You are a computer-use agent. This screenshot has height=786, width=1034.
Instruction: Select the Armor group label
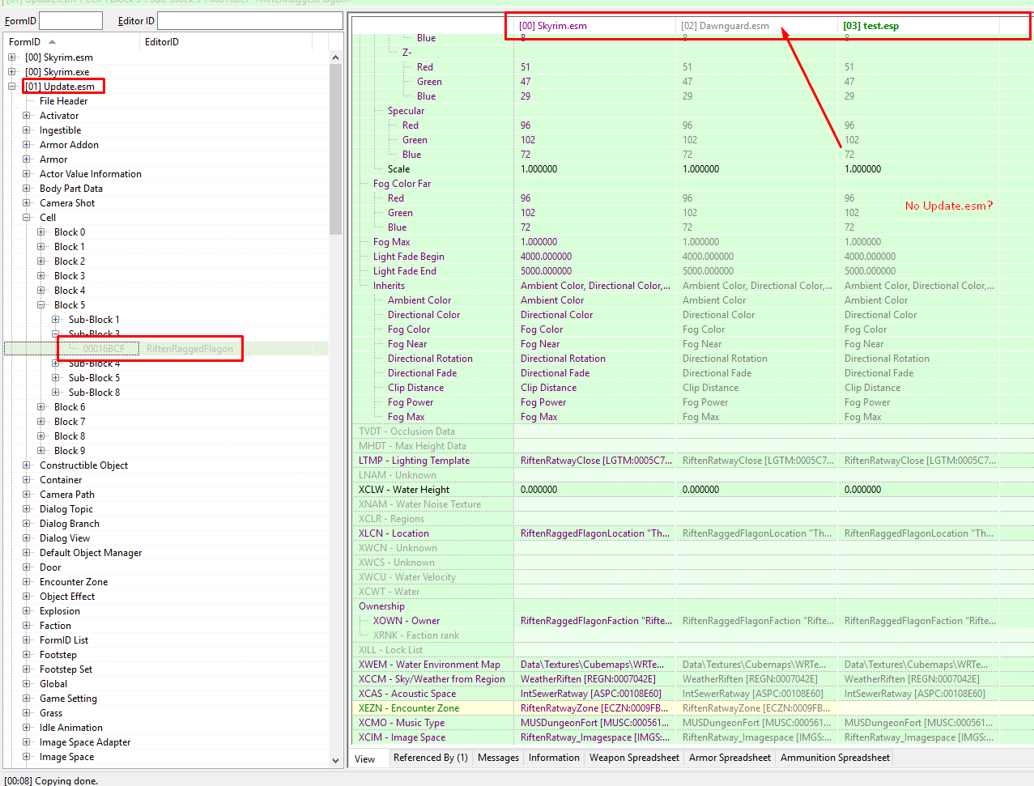click(53, 159)
